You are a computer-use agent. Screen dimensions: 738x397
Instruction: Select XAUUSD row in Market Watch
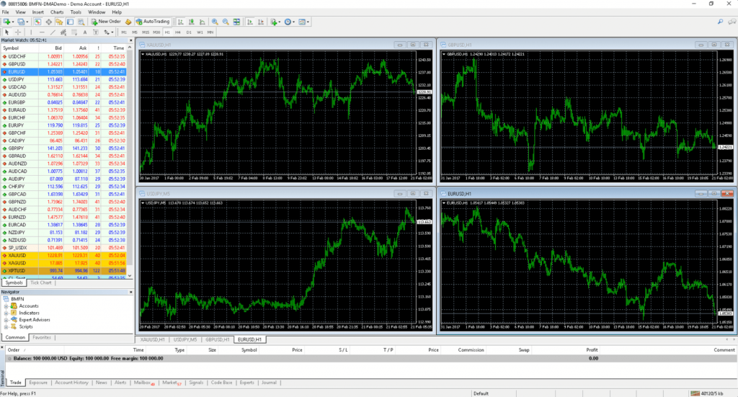point(63,255)
